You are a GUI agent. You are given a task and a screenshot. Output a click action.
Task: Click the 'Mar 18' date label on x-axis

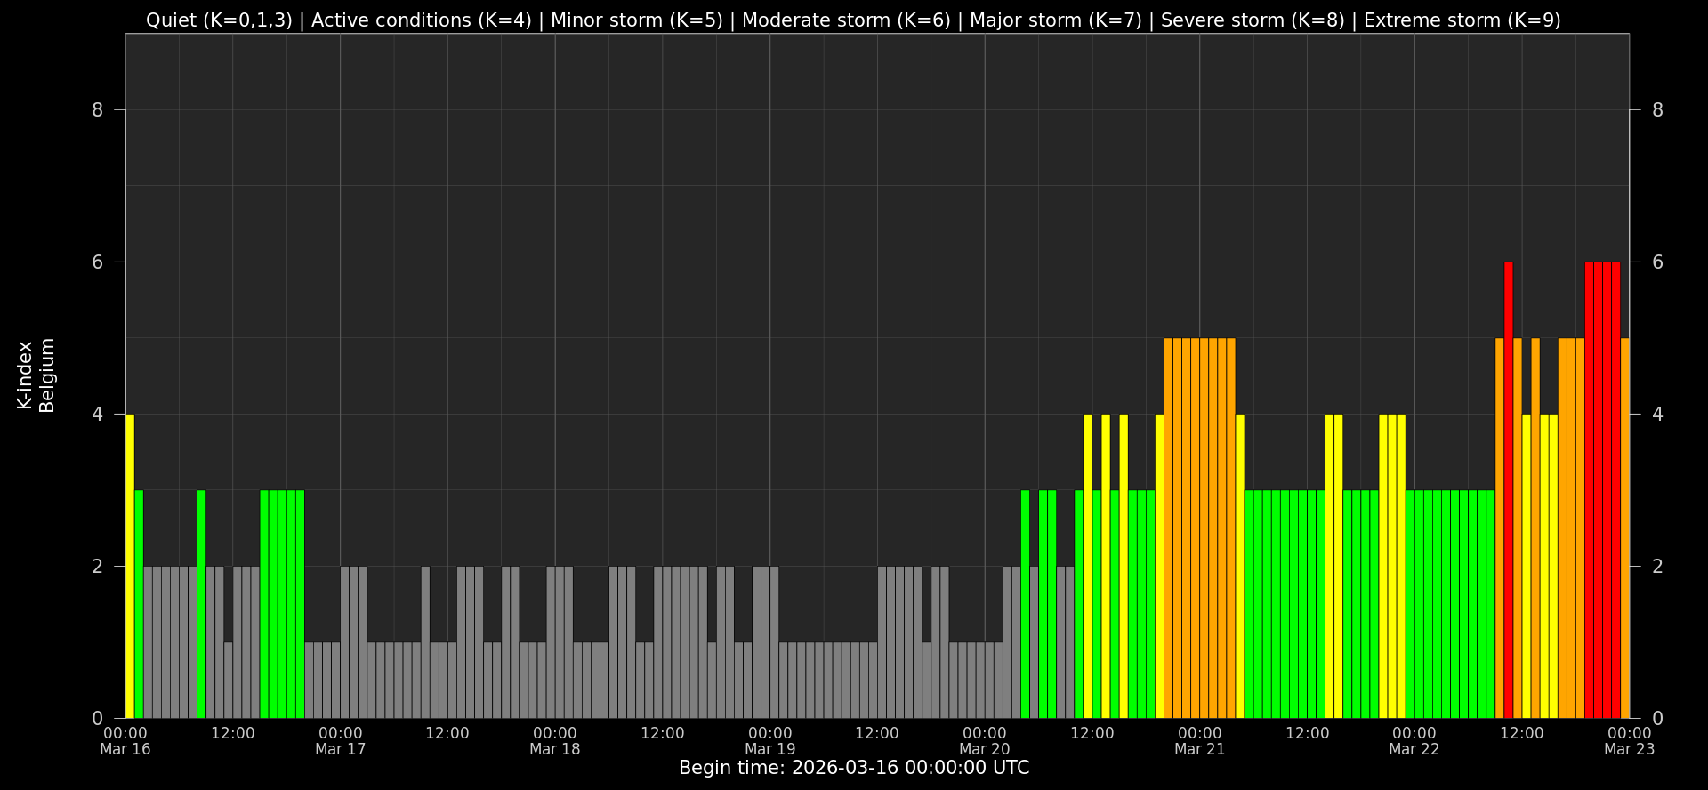pos(554,749)
